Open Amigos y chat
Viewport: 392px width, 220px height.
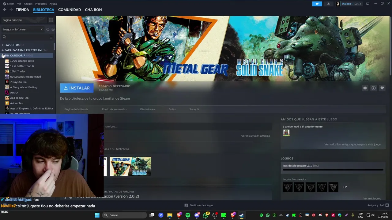point(378,205)
